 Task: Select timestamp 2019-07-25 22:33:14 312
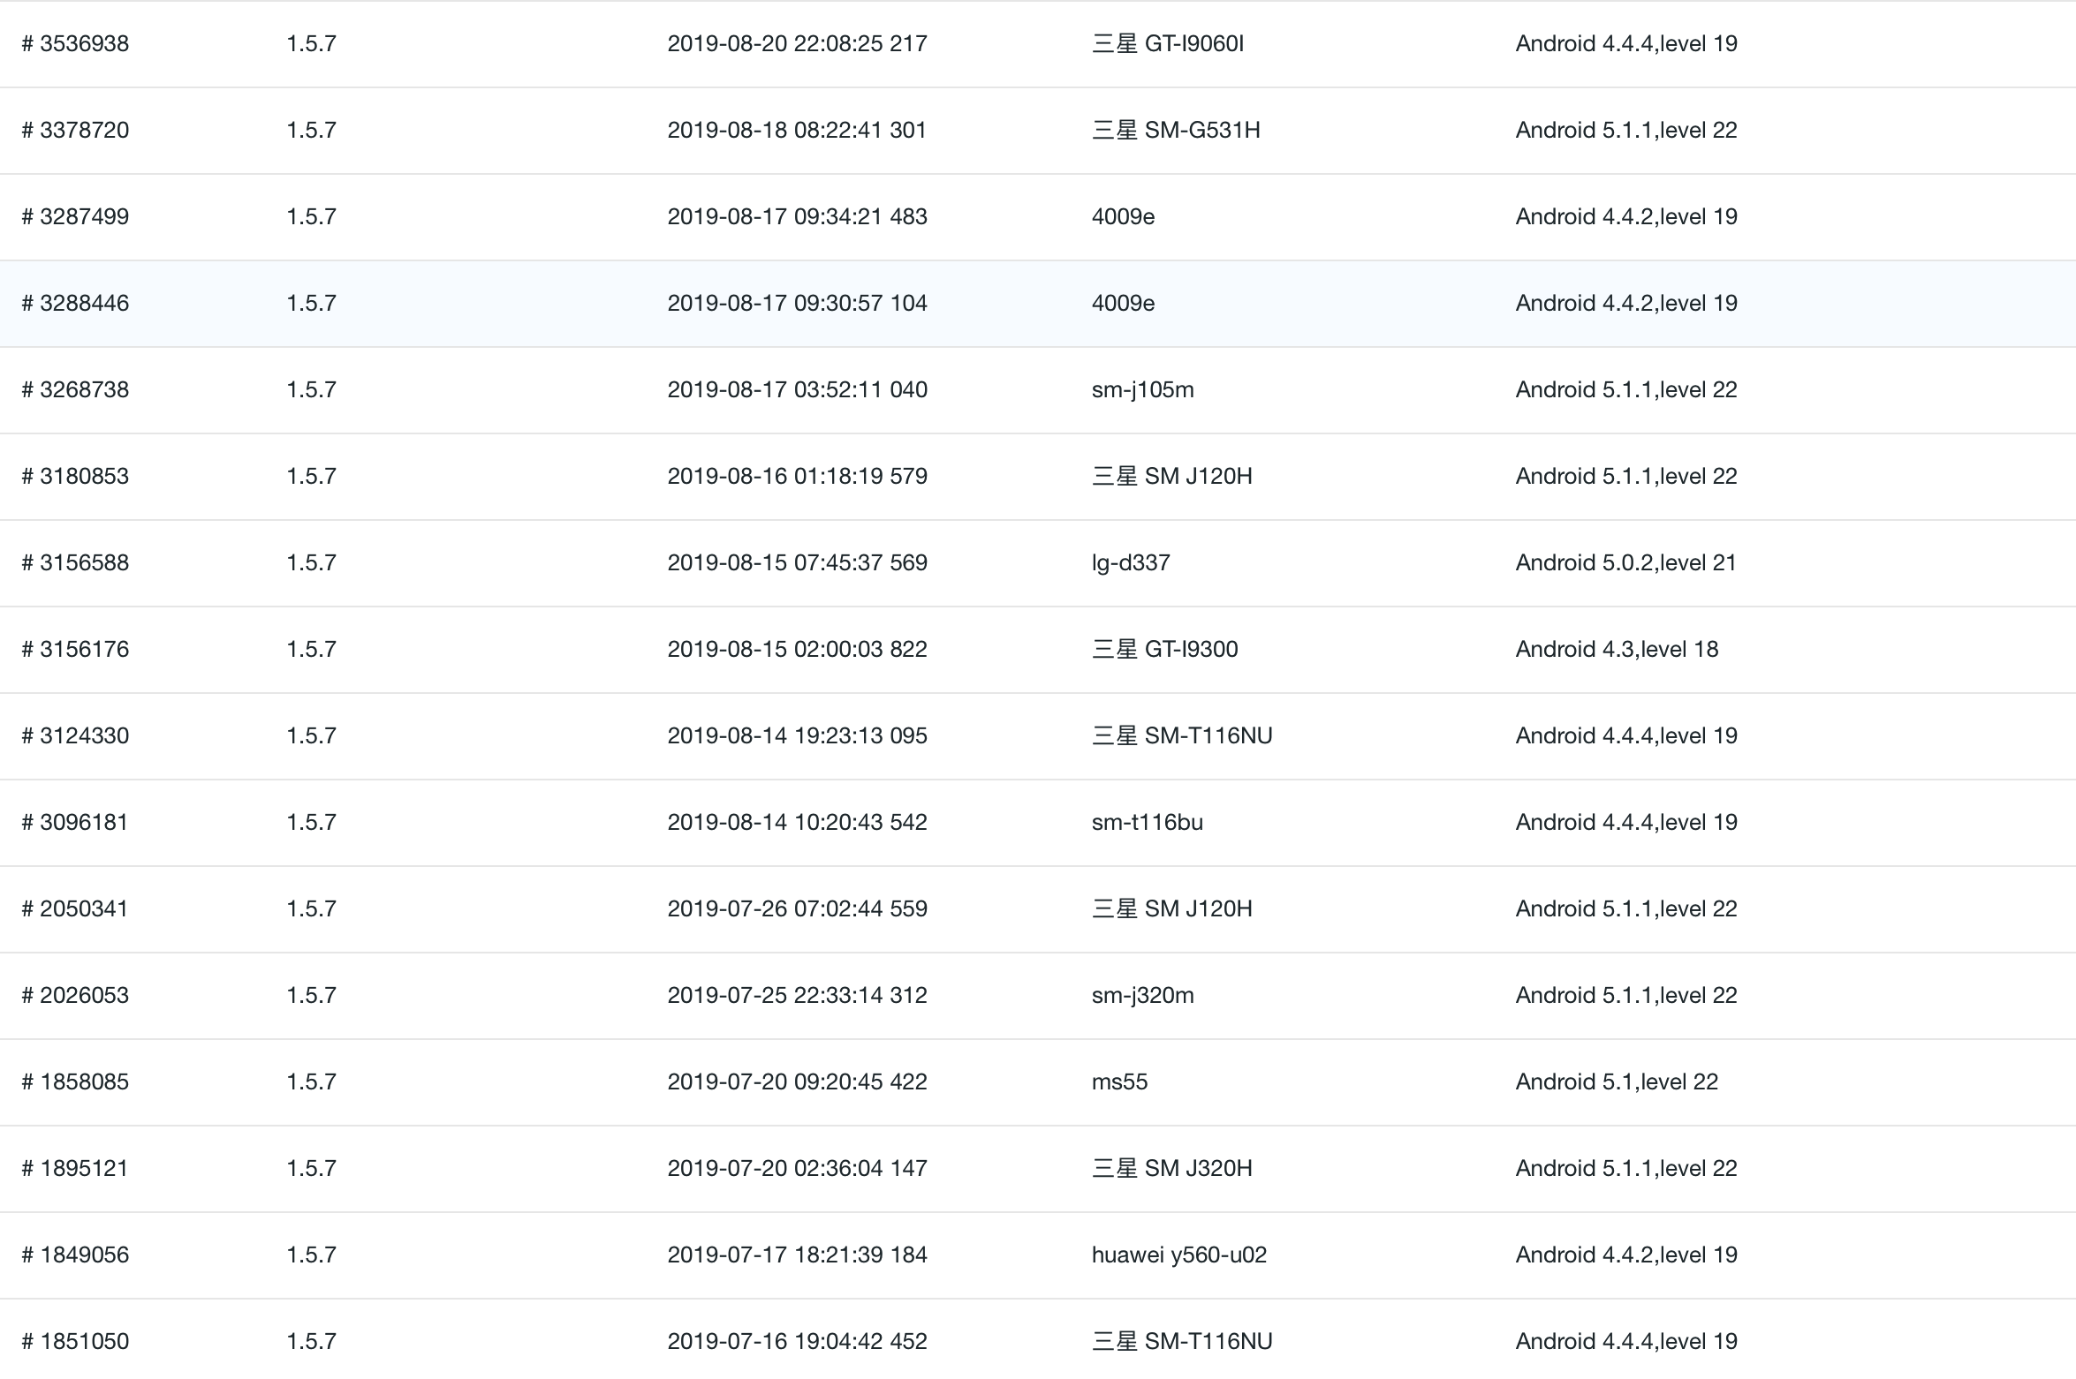[797, 995]
